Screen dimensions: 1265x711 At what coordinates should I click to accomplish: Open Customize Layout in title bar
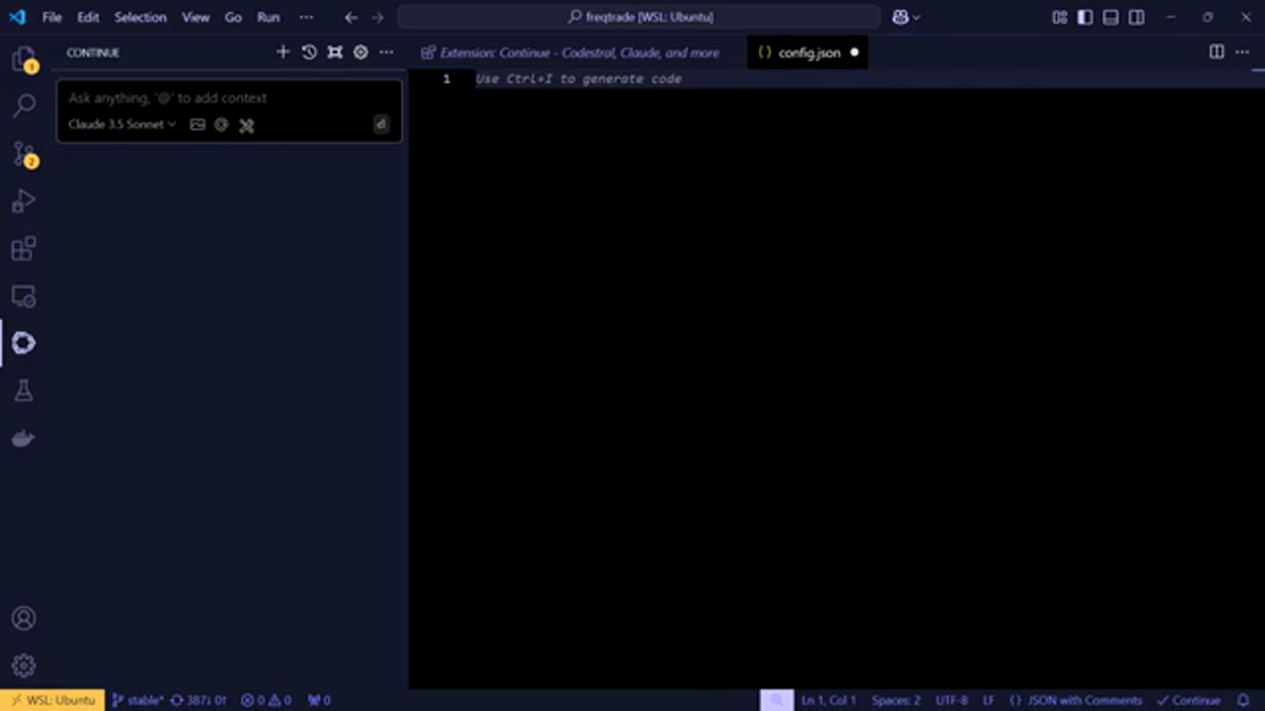coord(1059,17)
